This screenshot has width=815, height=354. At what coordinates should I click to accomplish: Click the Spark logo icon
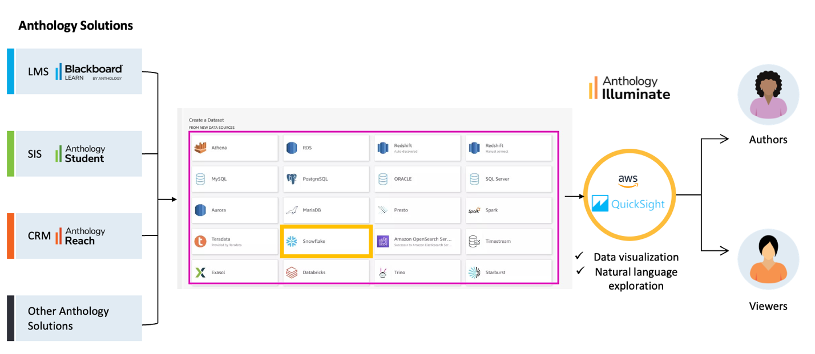point(474,210)
